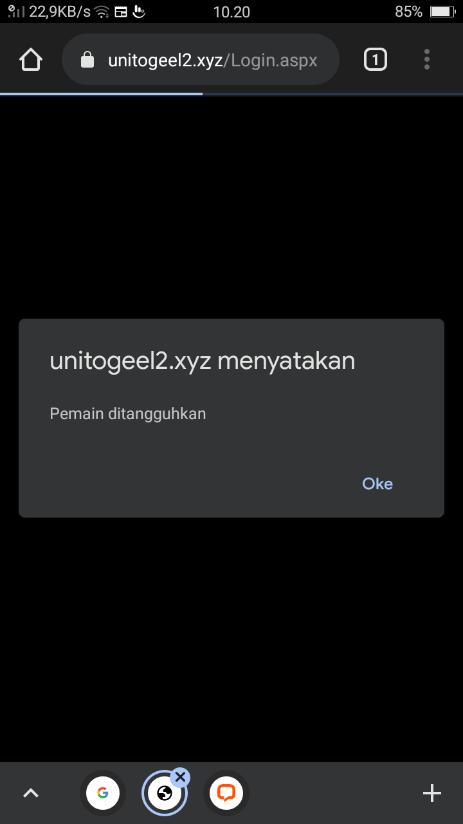Tap the touch gesture status bar icon

click(139, 12)
